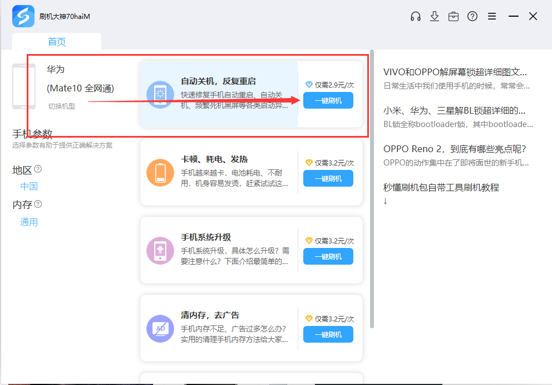Click yellow diamond icon in 手机系统升级 card
The image size is (552, 385).
click(x=309, y=241)
